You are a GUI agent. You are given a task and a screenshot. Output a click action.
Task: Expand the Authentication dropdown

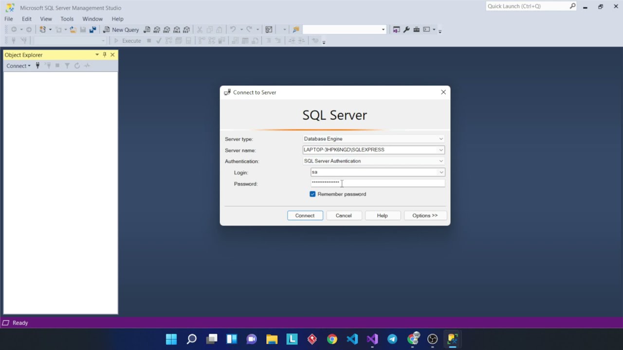(441, 161)
